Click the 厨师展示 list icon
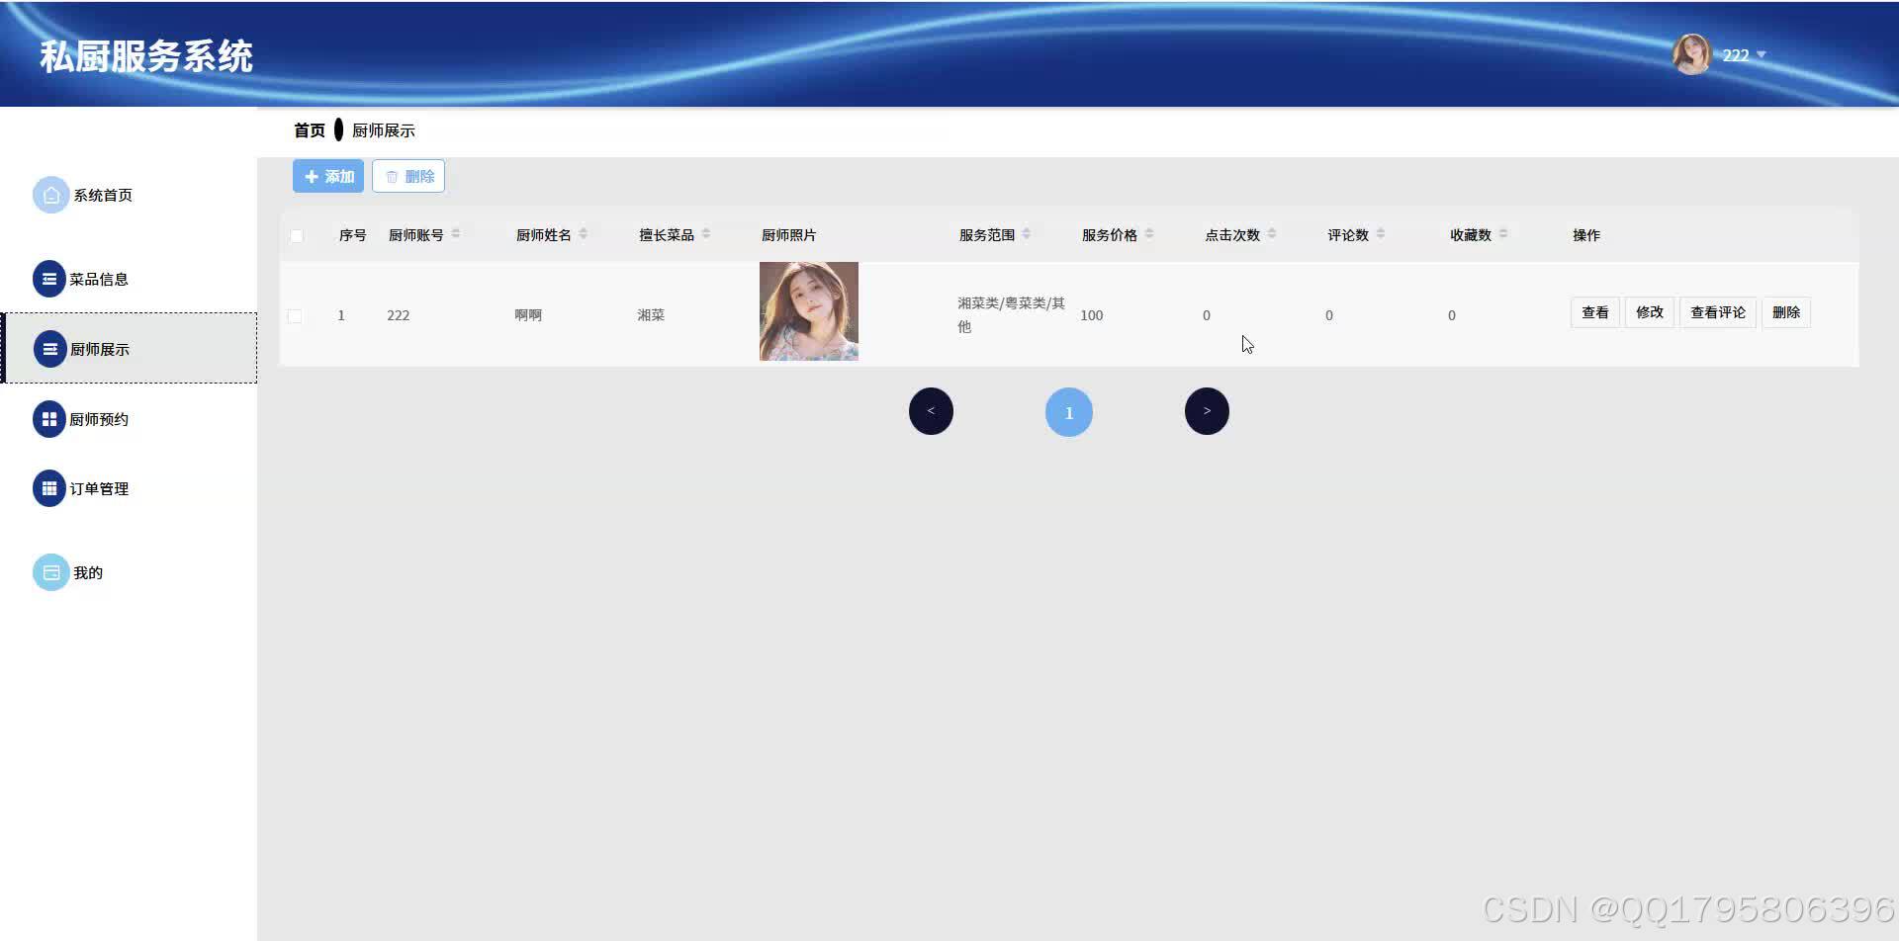The image size is (1899, 941). click(50, 348)
